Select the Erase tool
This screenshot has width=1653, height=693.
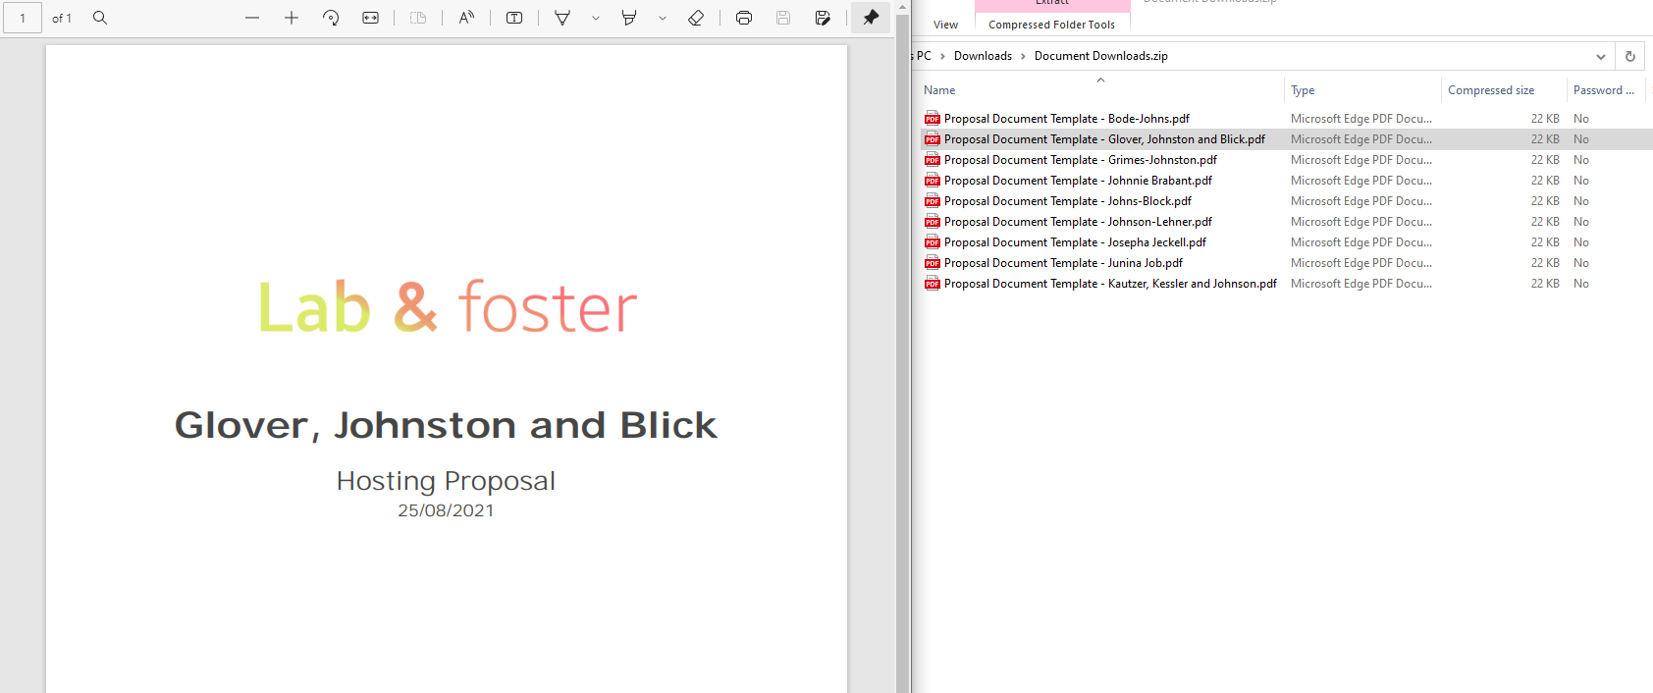696,18
